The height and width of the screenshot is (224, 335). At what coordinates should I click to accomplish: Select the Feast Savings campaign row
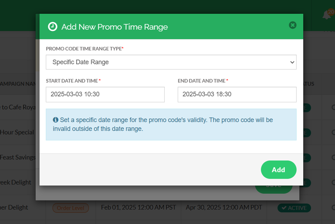coord(18,157)
